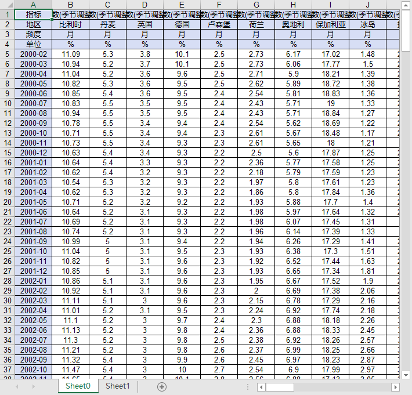Click the select-all corner triangle

[x=9, y=5]
